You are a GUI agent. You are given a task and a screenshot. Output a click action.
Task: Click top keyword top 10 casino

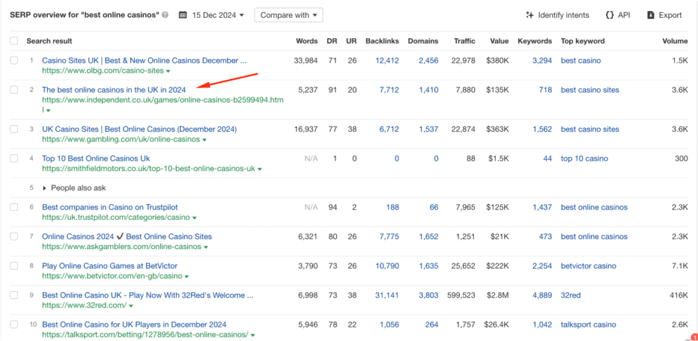click(x=584, y=159)
